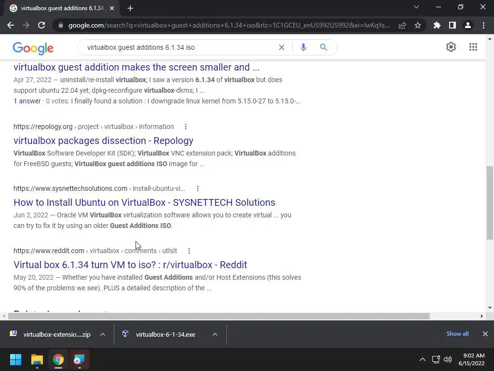Close the virtualbox guest additions tab
494x371 pixels.
(112, 8)
